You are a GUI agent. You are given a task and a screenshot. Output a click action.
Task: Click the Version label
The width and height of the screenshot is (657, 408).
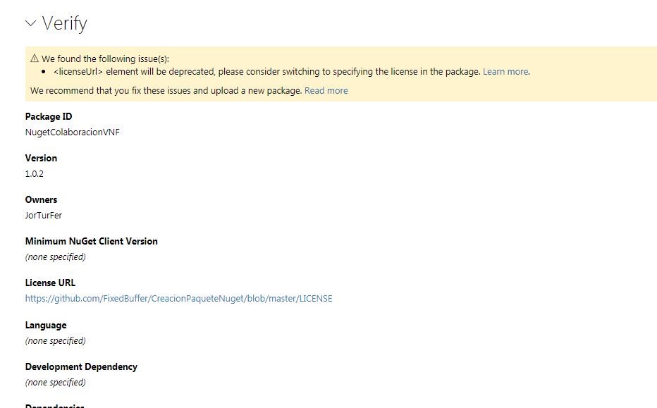tap(41, 158)
